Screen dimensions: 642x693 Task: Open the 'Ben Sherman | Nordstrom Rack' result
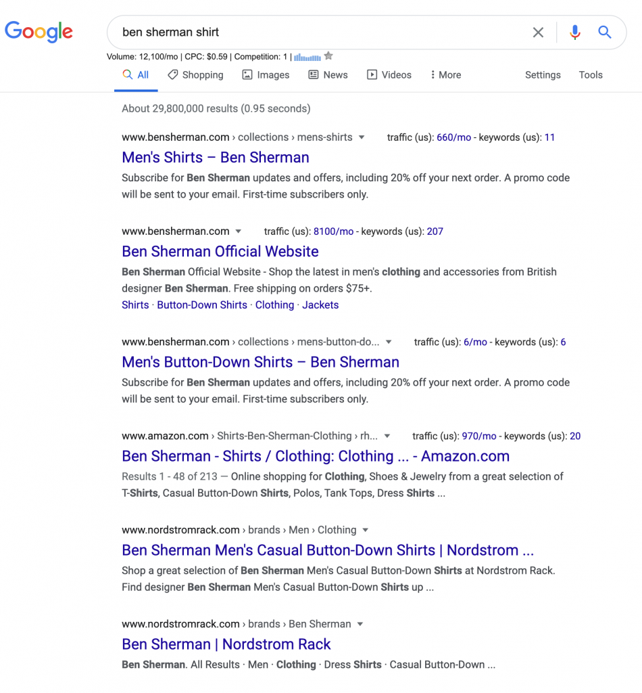tap(226, 644)
